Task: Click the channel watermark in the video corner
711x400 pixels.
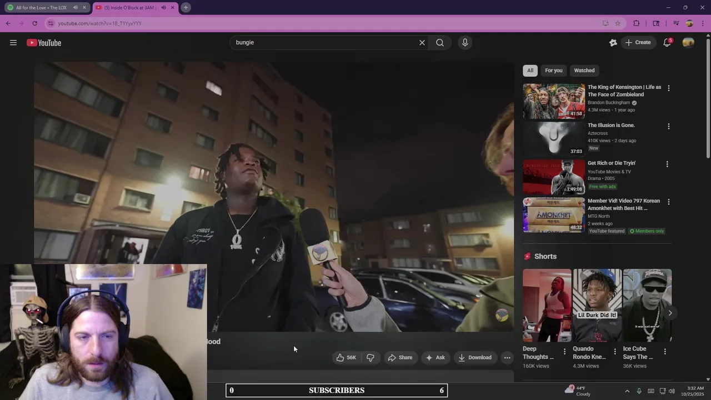Action: 502,315
